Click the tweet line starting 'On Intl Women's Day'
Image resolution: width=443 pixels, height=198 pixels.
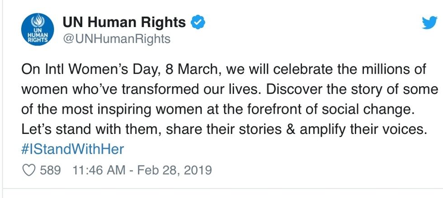[223, 70]
